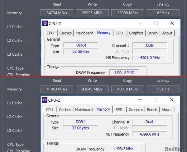The width and height of the screenshot is (187, 152).
Task: Open About tab in upper CPU-Z window
Action: coord(167,33)
